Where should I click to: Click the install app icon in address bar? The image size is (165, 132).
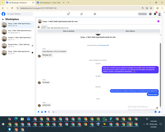(147, 8)
